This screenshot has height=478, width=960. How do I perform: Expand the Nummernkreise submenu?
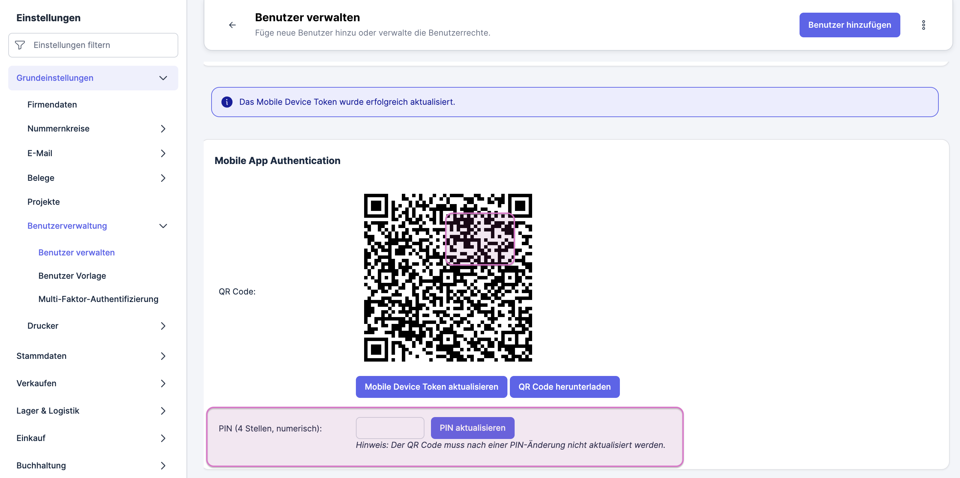(x=163, y=129)
